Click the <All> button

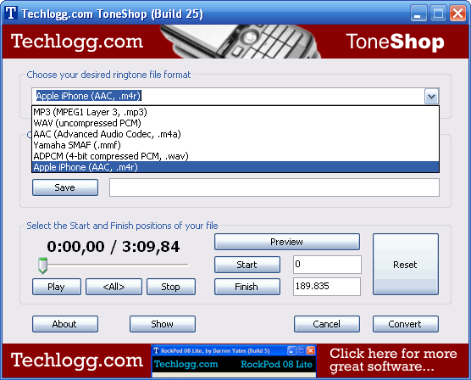tap(114, 287)
